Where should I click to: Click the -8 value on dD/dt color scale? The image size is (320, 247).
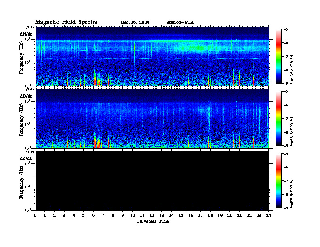[286, 132]
